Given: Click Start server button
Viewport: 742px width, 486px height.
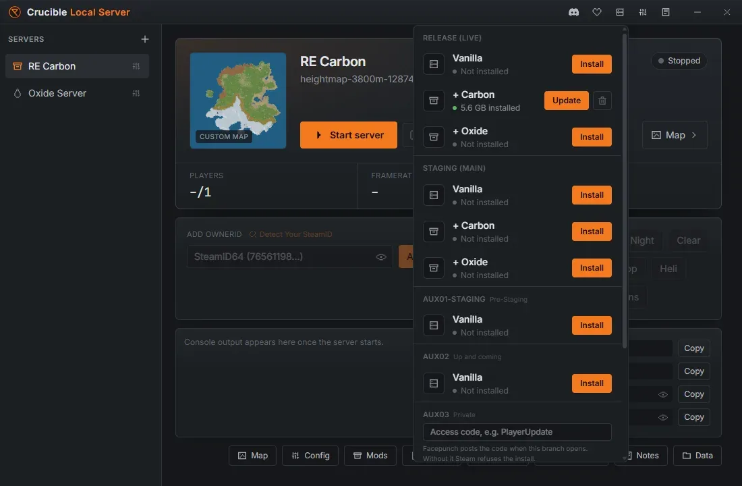Looking at the screenshot, I should [x=349, y=135].
